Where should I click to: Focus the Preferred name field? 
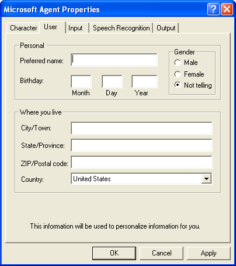114,60
